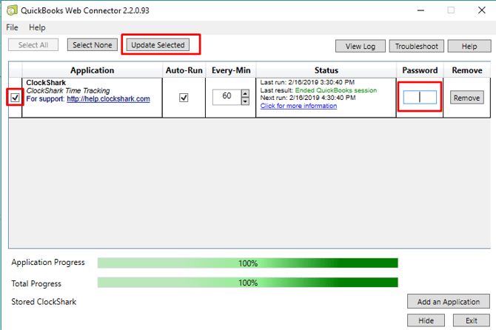Decrease the Every-Min interval with down arrow

pyautogui.click(x=245, y=102)
